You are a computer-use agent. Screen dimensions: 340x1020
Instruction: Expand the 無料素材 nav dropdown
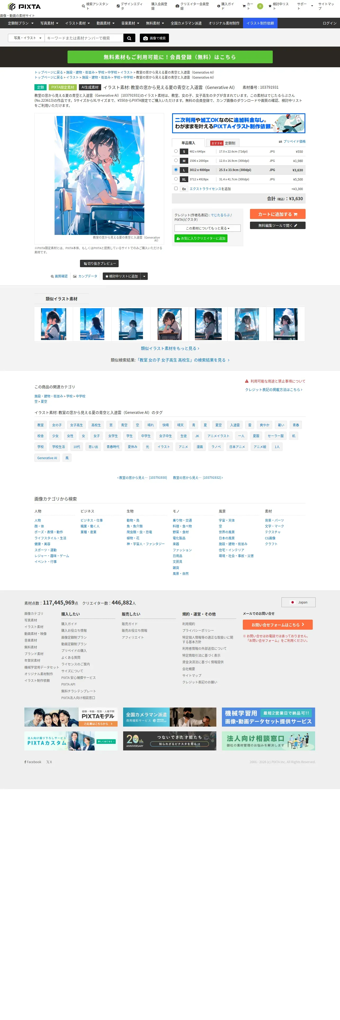point(155,23)
